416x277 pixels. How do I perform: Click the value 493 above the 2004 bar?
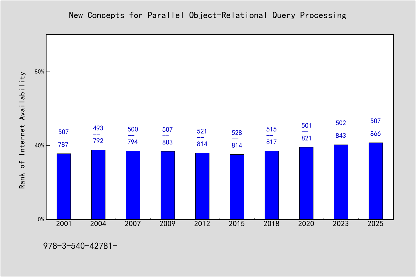tap(98, 128)
